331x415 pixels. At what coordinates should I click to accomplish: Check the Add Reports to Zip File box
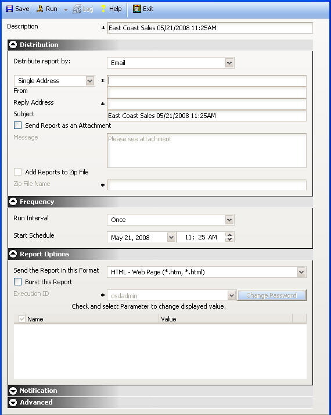point(18,172)
